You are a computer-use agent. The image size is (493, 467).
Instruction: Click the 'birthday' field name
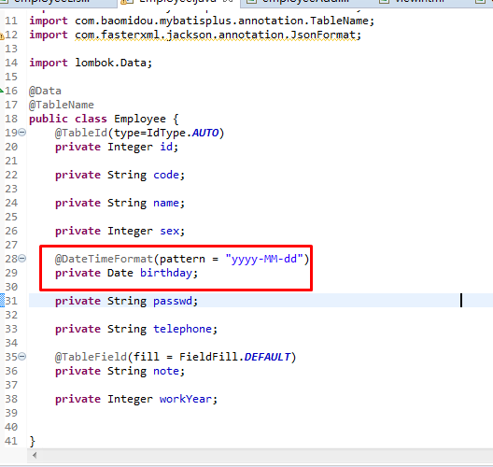coord(166,273)
